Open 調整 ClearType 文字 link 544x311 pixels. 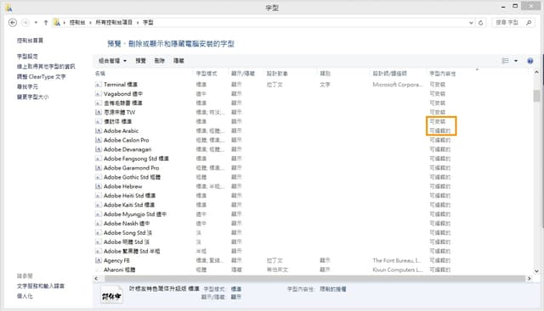(41, 76)
